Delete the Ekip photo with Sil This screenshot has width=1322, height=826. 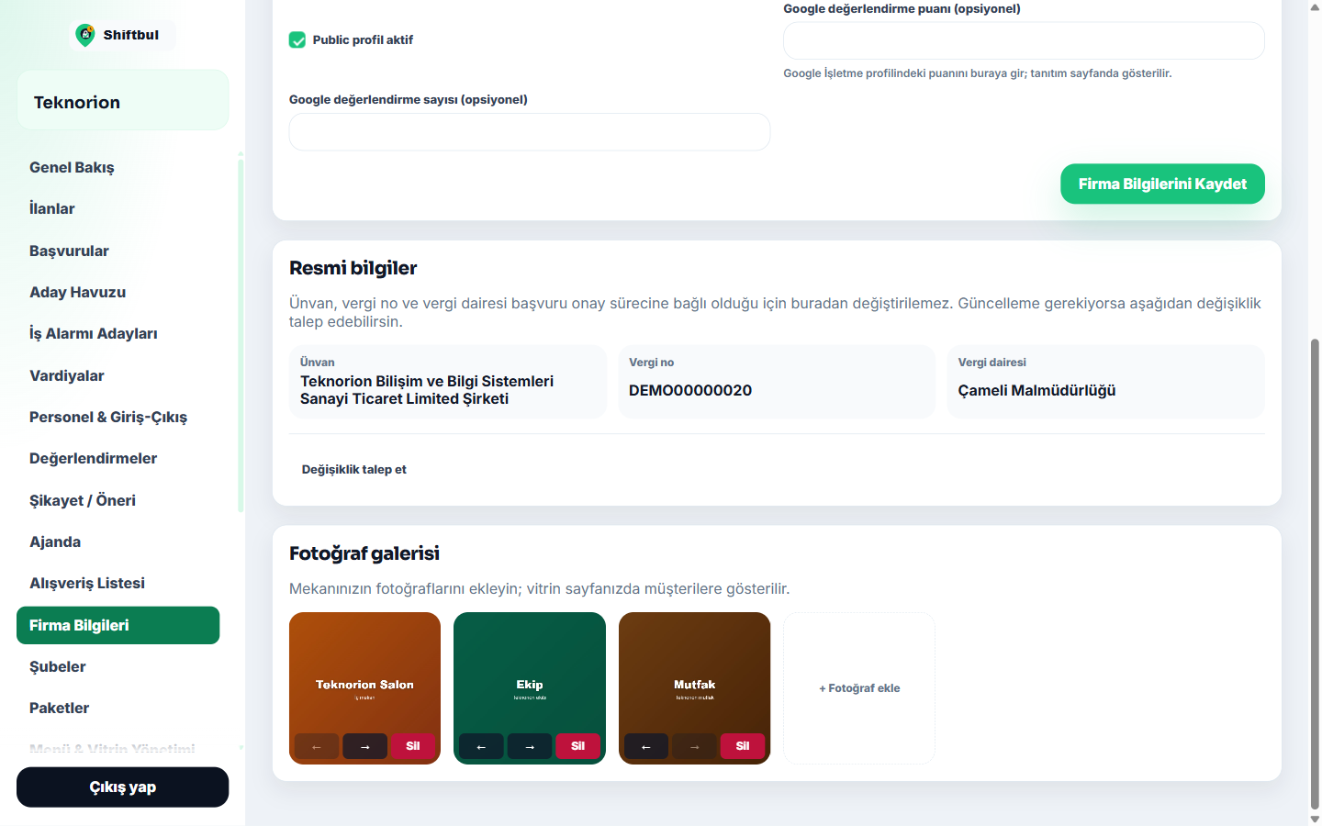[577, 746]
